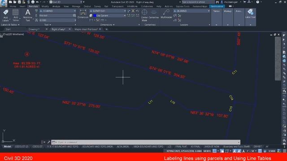Click the search binoculars icon

pyautogui.click(x=217, y=2)
